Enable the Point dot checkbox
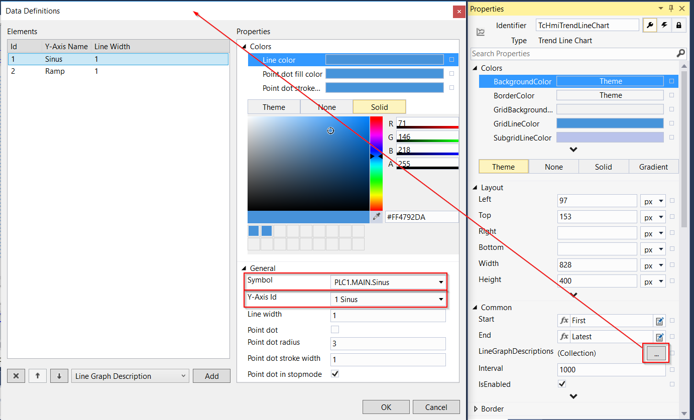This screenshot has width=694, height=420. (335, 330)
